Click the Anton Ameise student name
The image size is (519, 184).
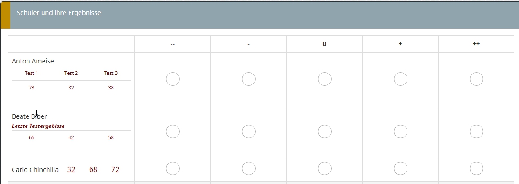pos(33,61)
